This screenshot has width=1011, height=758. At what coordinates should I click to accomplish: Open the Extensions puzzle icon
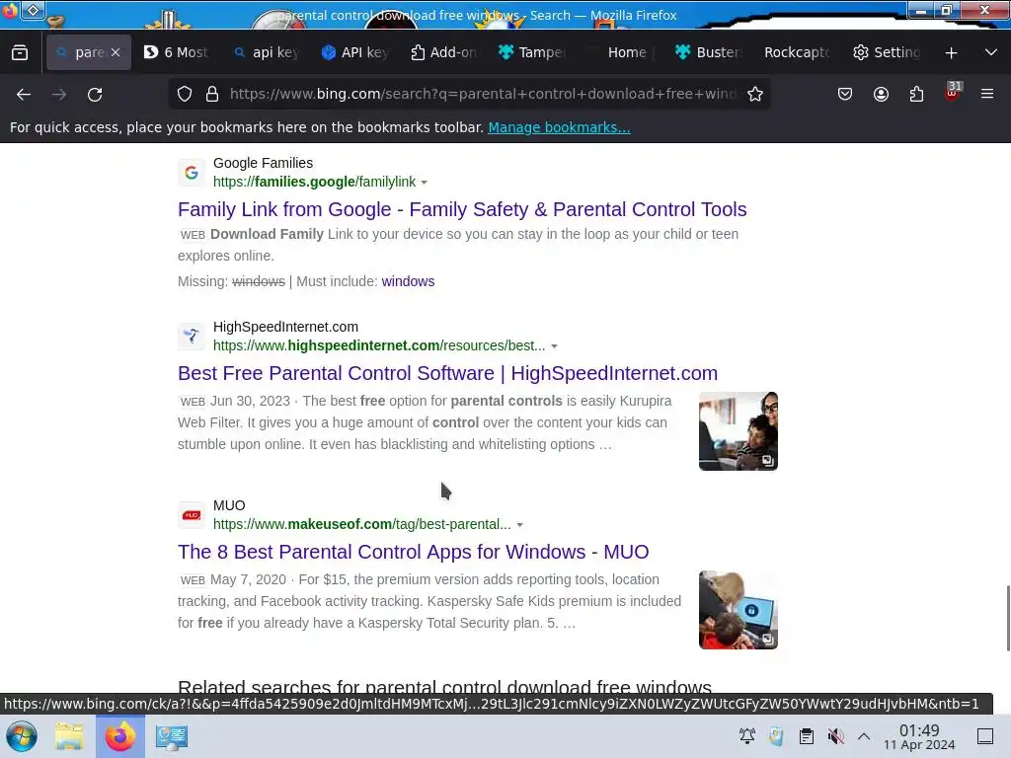916,94
